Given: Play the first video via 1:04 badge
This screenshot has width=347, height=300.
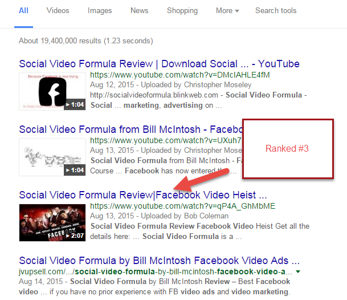Looking at the screenshot, I should pyautogui.click(x=75, y=105).
